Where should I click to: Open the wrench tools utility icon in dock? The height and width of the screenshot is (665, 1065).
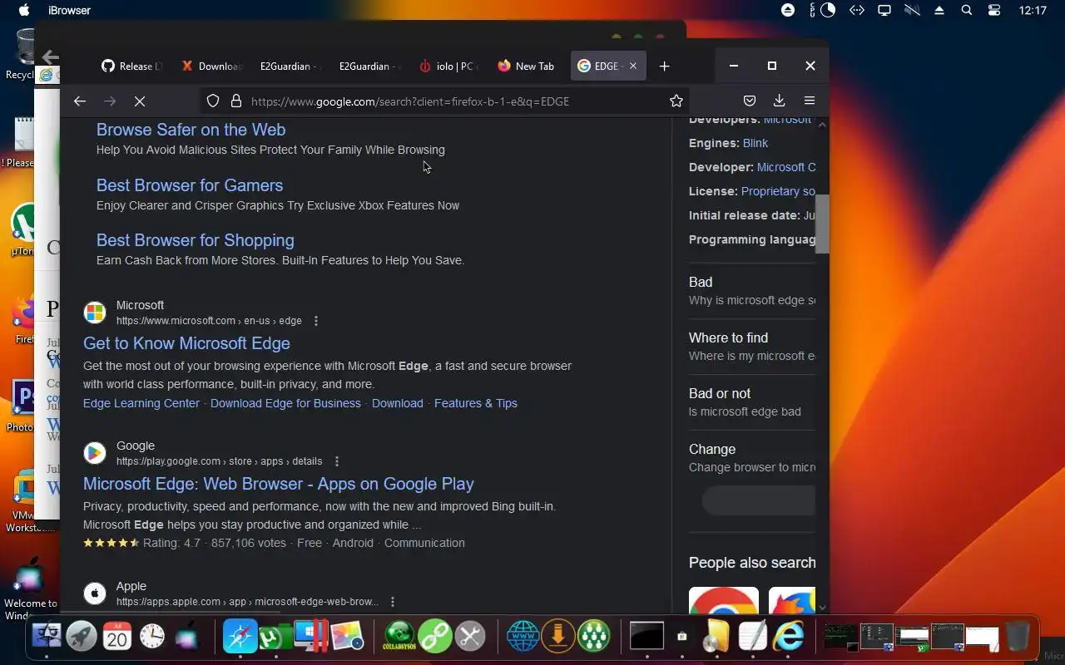point(470,637)
